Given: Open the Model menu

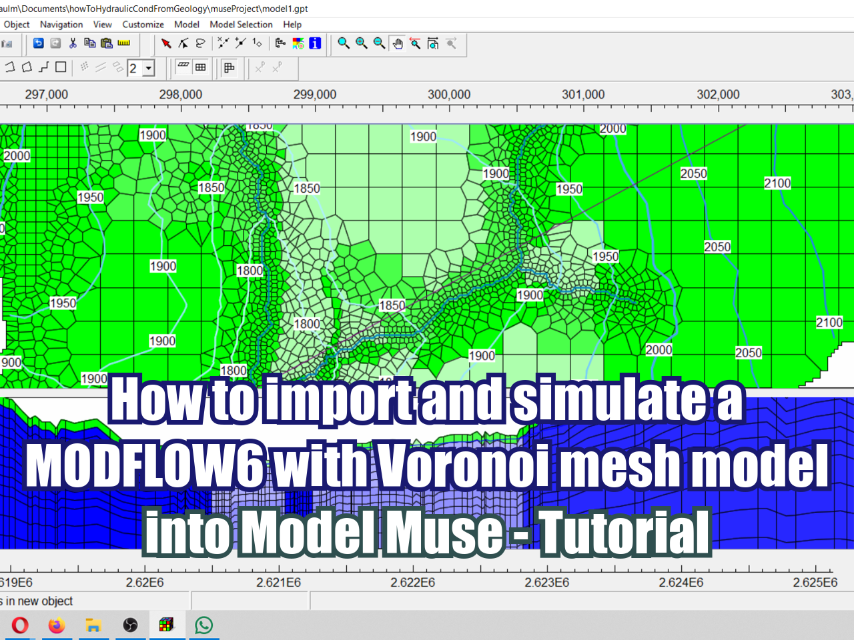Looking at the screenshot, I should [x=186, y=25].
